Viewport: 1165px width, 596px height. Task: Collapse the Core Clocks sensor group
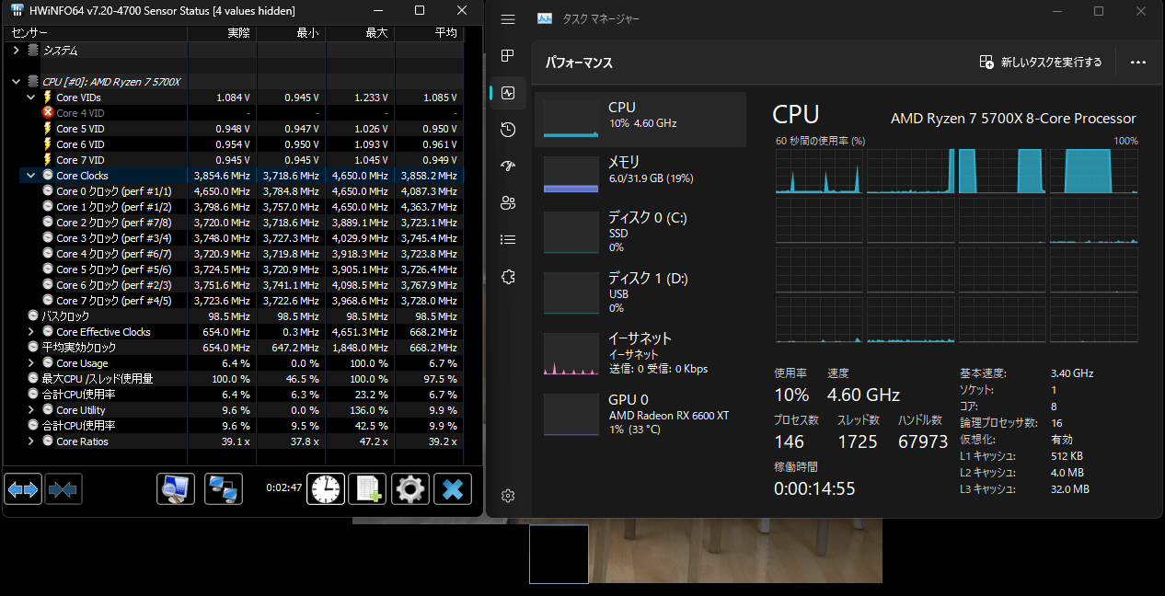point(30,175)
